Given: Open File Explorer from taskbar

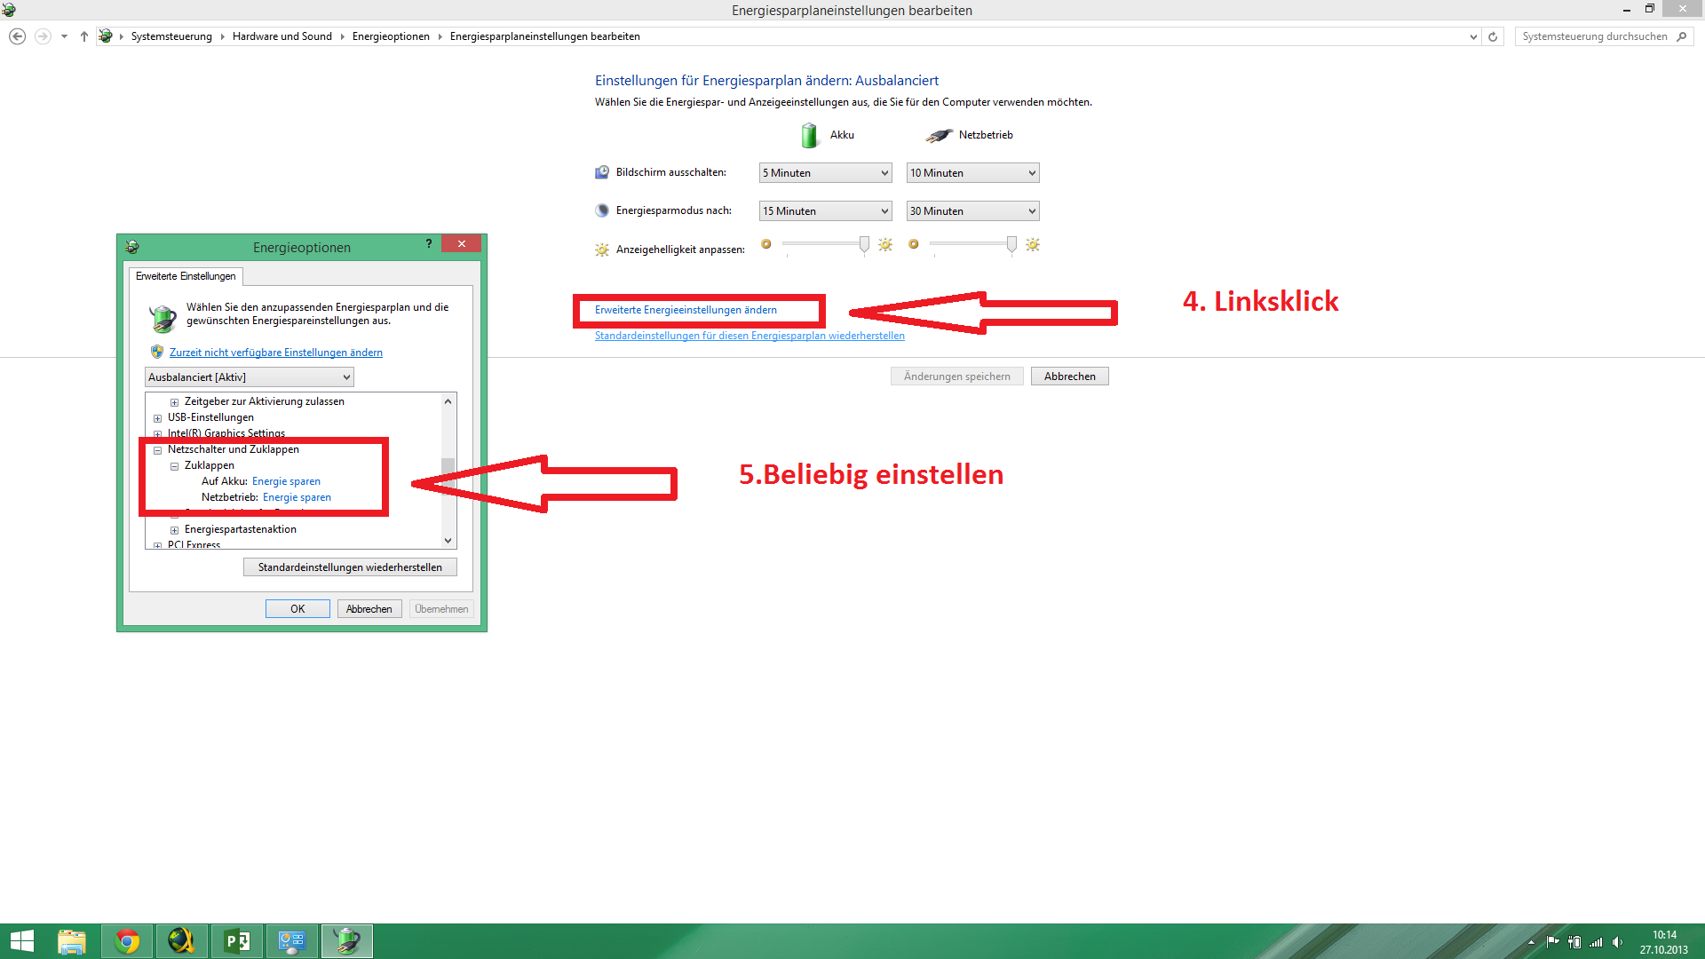Looking at the screenshot, I should pyautogui.click(x=72, y=940).
